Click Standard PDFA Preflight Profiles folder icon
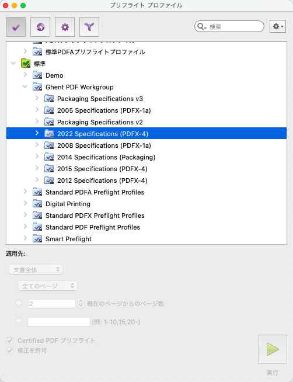The height and width of the screenshot is (382, 293). coord(37,192)
